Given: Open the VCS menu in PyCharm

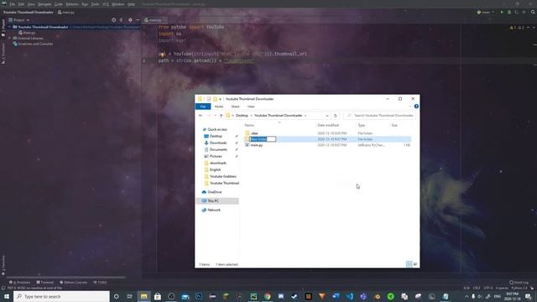Looking at the screenshot, I should (x=106, y=4).
